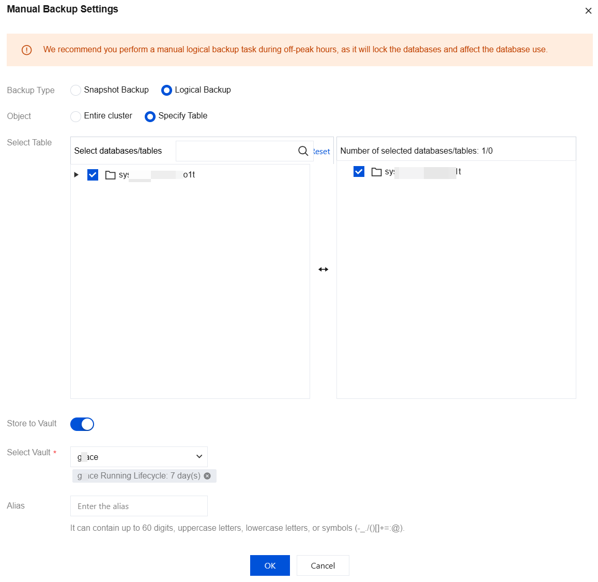598x582 pixels.
Task: Uncheck the database in selected list
Action: 359,171
